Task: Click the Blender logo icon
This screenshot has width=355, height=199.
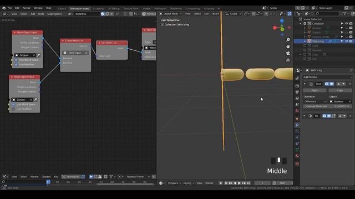Action: coord(4,8)
